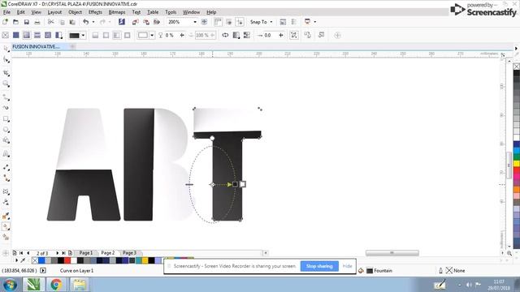The image size is (520, 292).
Task: Open the File menu
Action: [6, 12]
